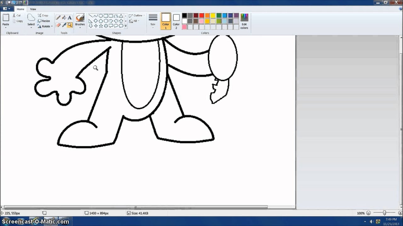Click the zoom out minus button
Screen dimensions: 403x226
[368, 213]
